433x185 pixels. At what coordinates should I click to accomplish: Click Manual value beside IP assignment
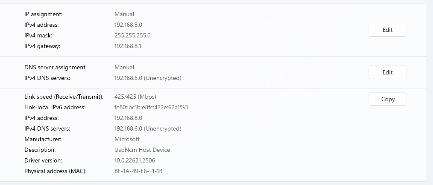[124, 14]
